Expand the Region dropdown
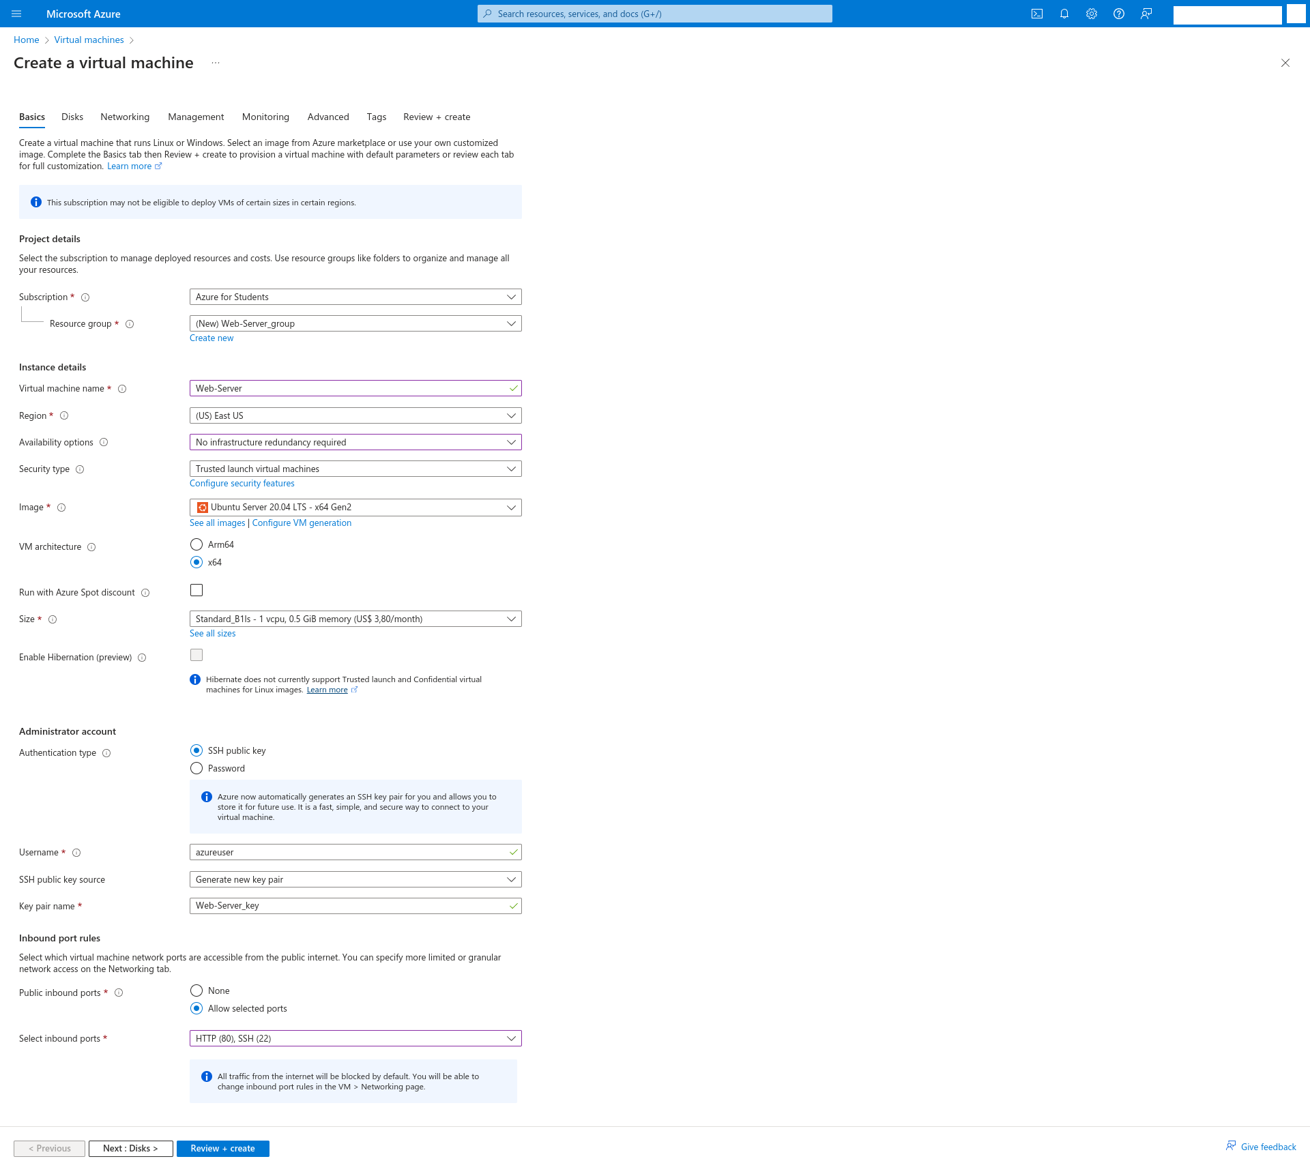 coord(355,415)
